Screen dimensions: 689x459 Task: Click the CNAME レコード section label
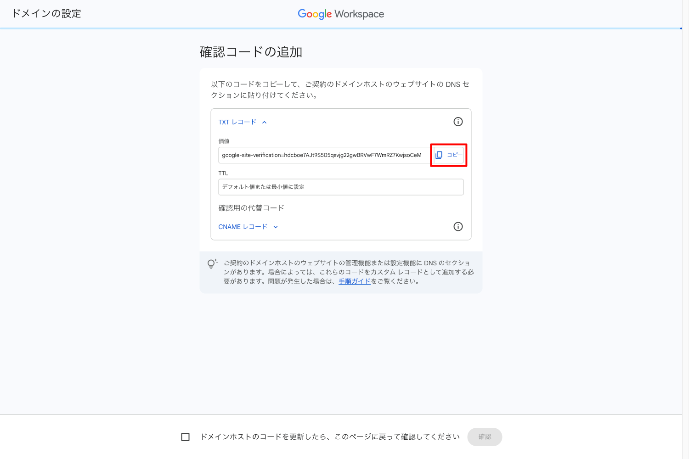(x=243, y=227)
